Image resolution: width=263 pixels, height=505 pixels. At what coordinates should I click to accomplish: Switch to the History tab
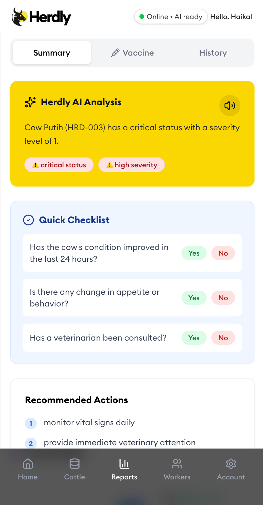213,53
